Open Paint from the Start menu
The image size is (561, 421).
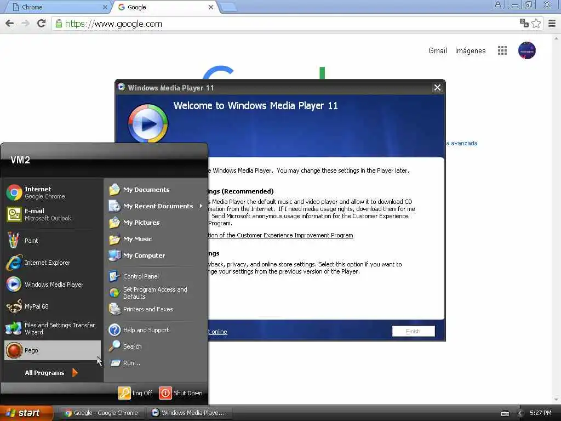point(52,241)
